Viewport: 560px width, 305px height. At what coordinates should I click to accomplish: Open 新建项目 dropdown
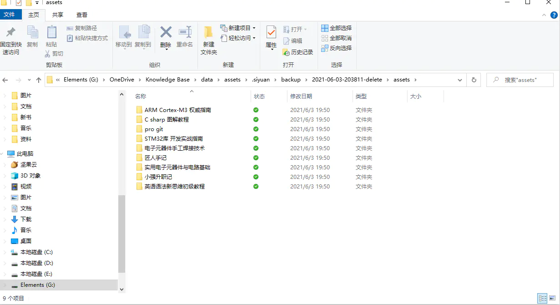coord(238,28)
